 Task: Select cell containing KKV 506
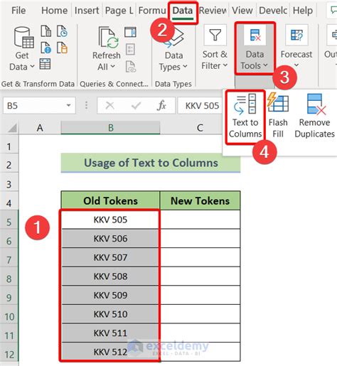[110, 239]
